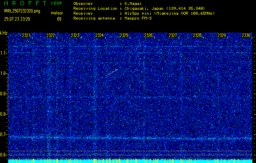Screen dimensions: 256x163
Task: Click the 0.8 frequency axis label
Action: [x=3, y=114]
